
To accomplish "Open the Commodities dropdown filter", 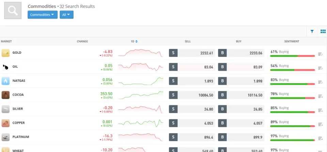I will pos(43,15).
